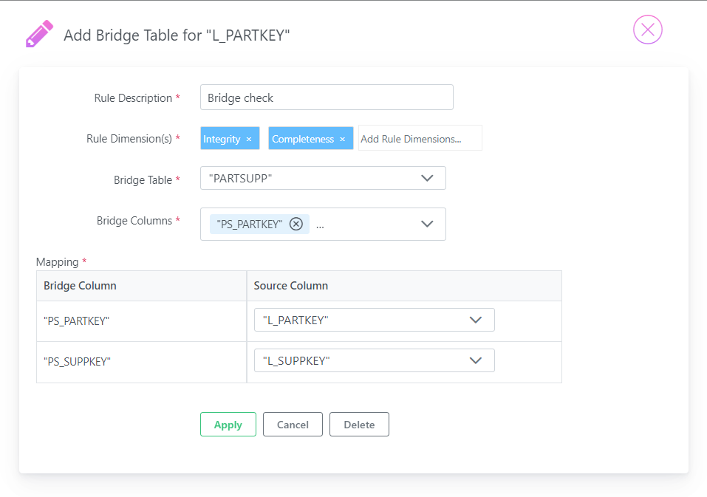Image resolution: width=707 pixels, height=497 pixels.
Task: Click the pink pencil edit icon
Action: pos(39,34)
